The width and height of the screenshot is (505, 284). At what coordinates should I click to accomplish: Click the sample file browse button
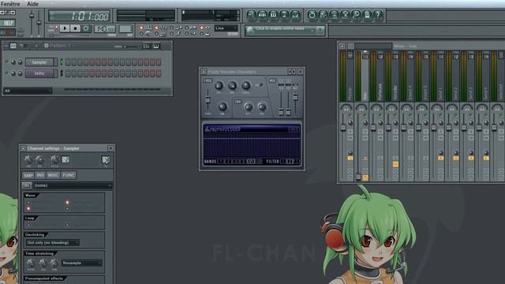click(x=27, y=185)
